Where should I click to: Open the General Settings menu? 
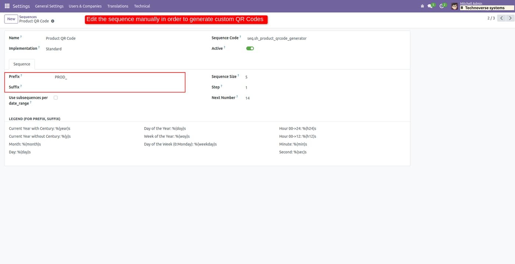click(x=49, y=6)
